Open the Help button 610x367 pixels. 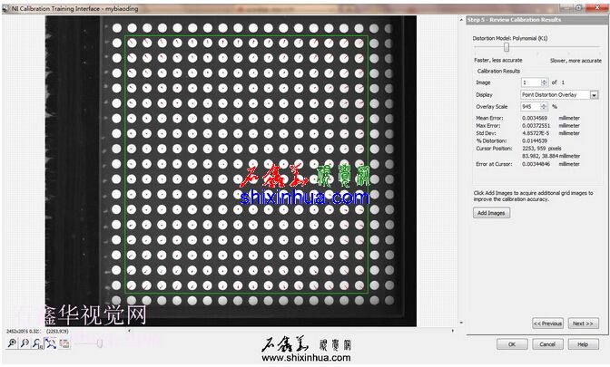pos(583,344)
